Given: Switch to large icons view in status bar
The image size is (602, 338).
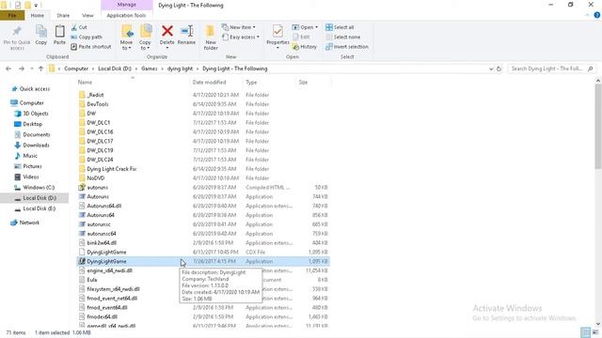Looking at the screenshot, I should (595, 332).
